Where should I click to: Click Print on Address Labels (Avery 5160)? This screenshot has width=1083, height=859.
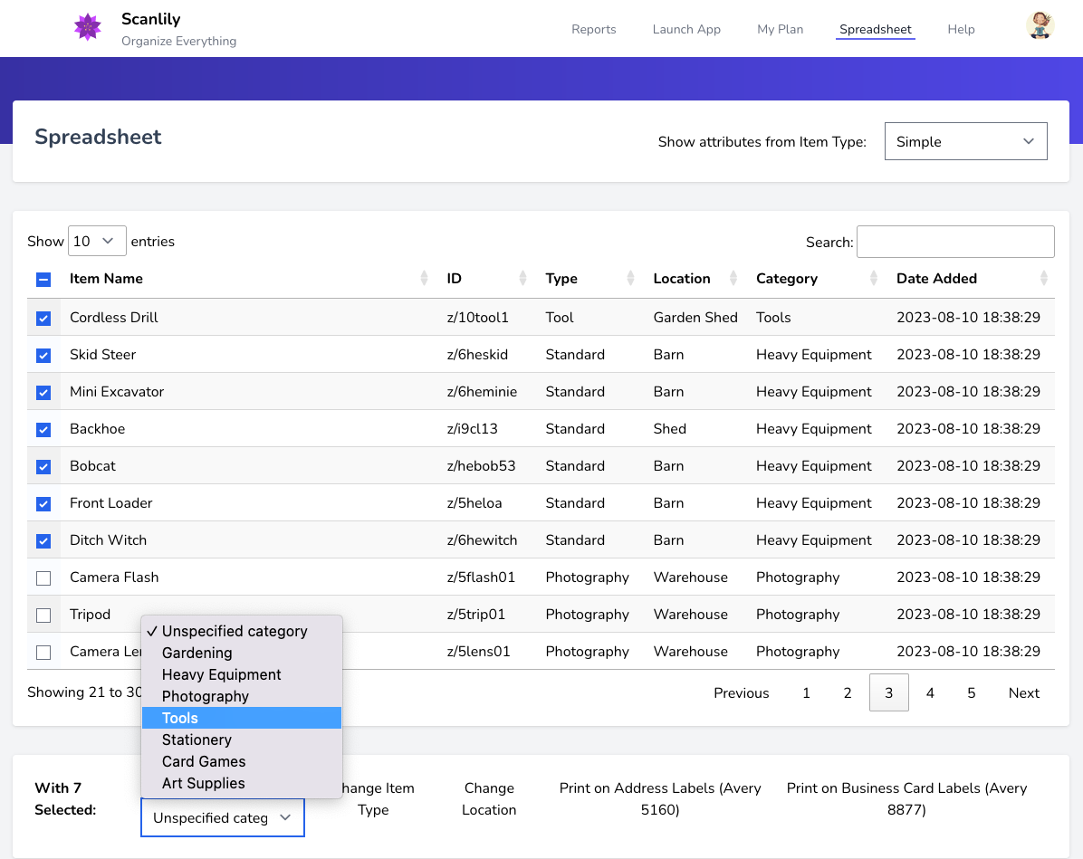click(x=660, y=799)
